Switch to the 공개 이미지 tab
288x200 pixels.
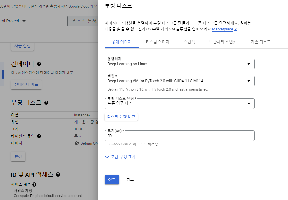[121, 42]
